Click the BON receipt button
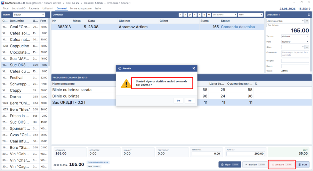Screen dimensions: 313x171 pyautogui.click(x=303, y=165)
